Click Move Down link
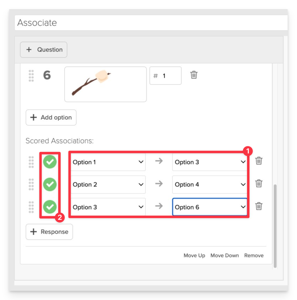The width and height of the screenshot is (297, 300). point(225,256)
